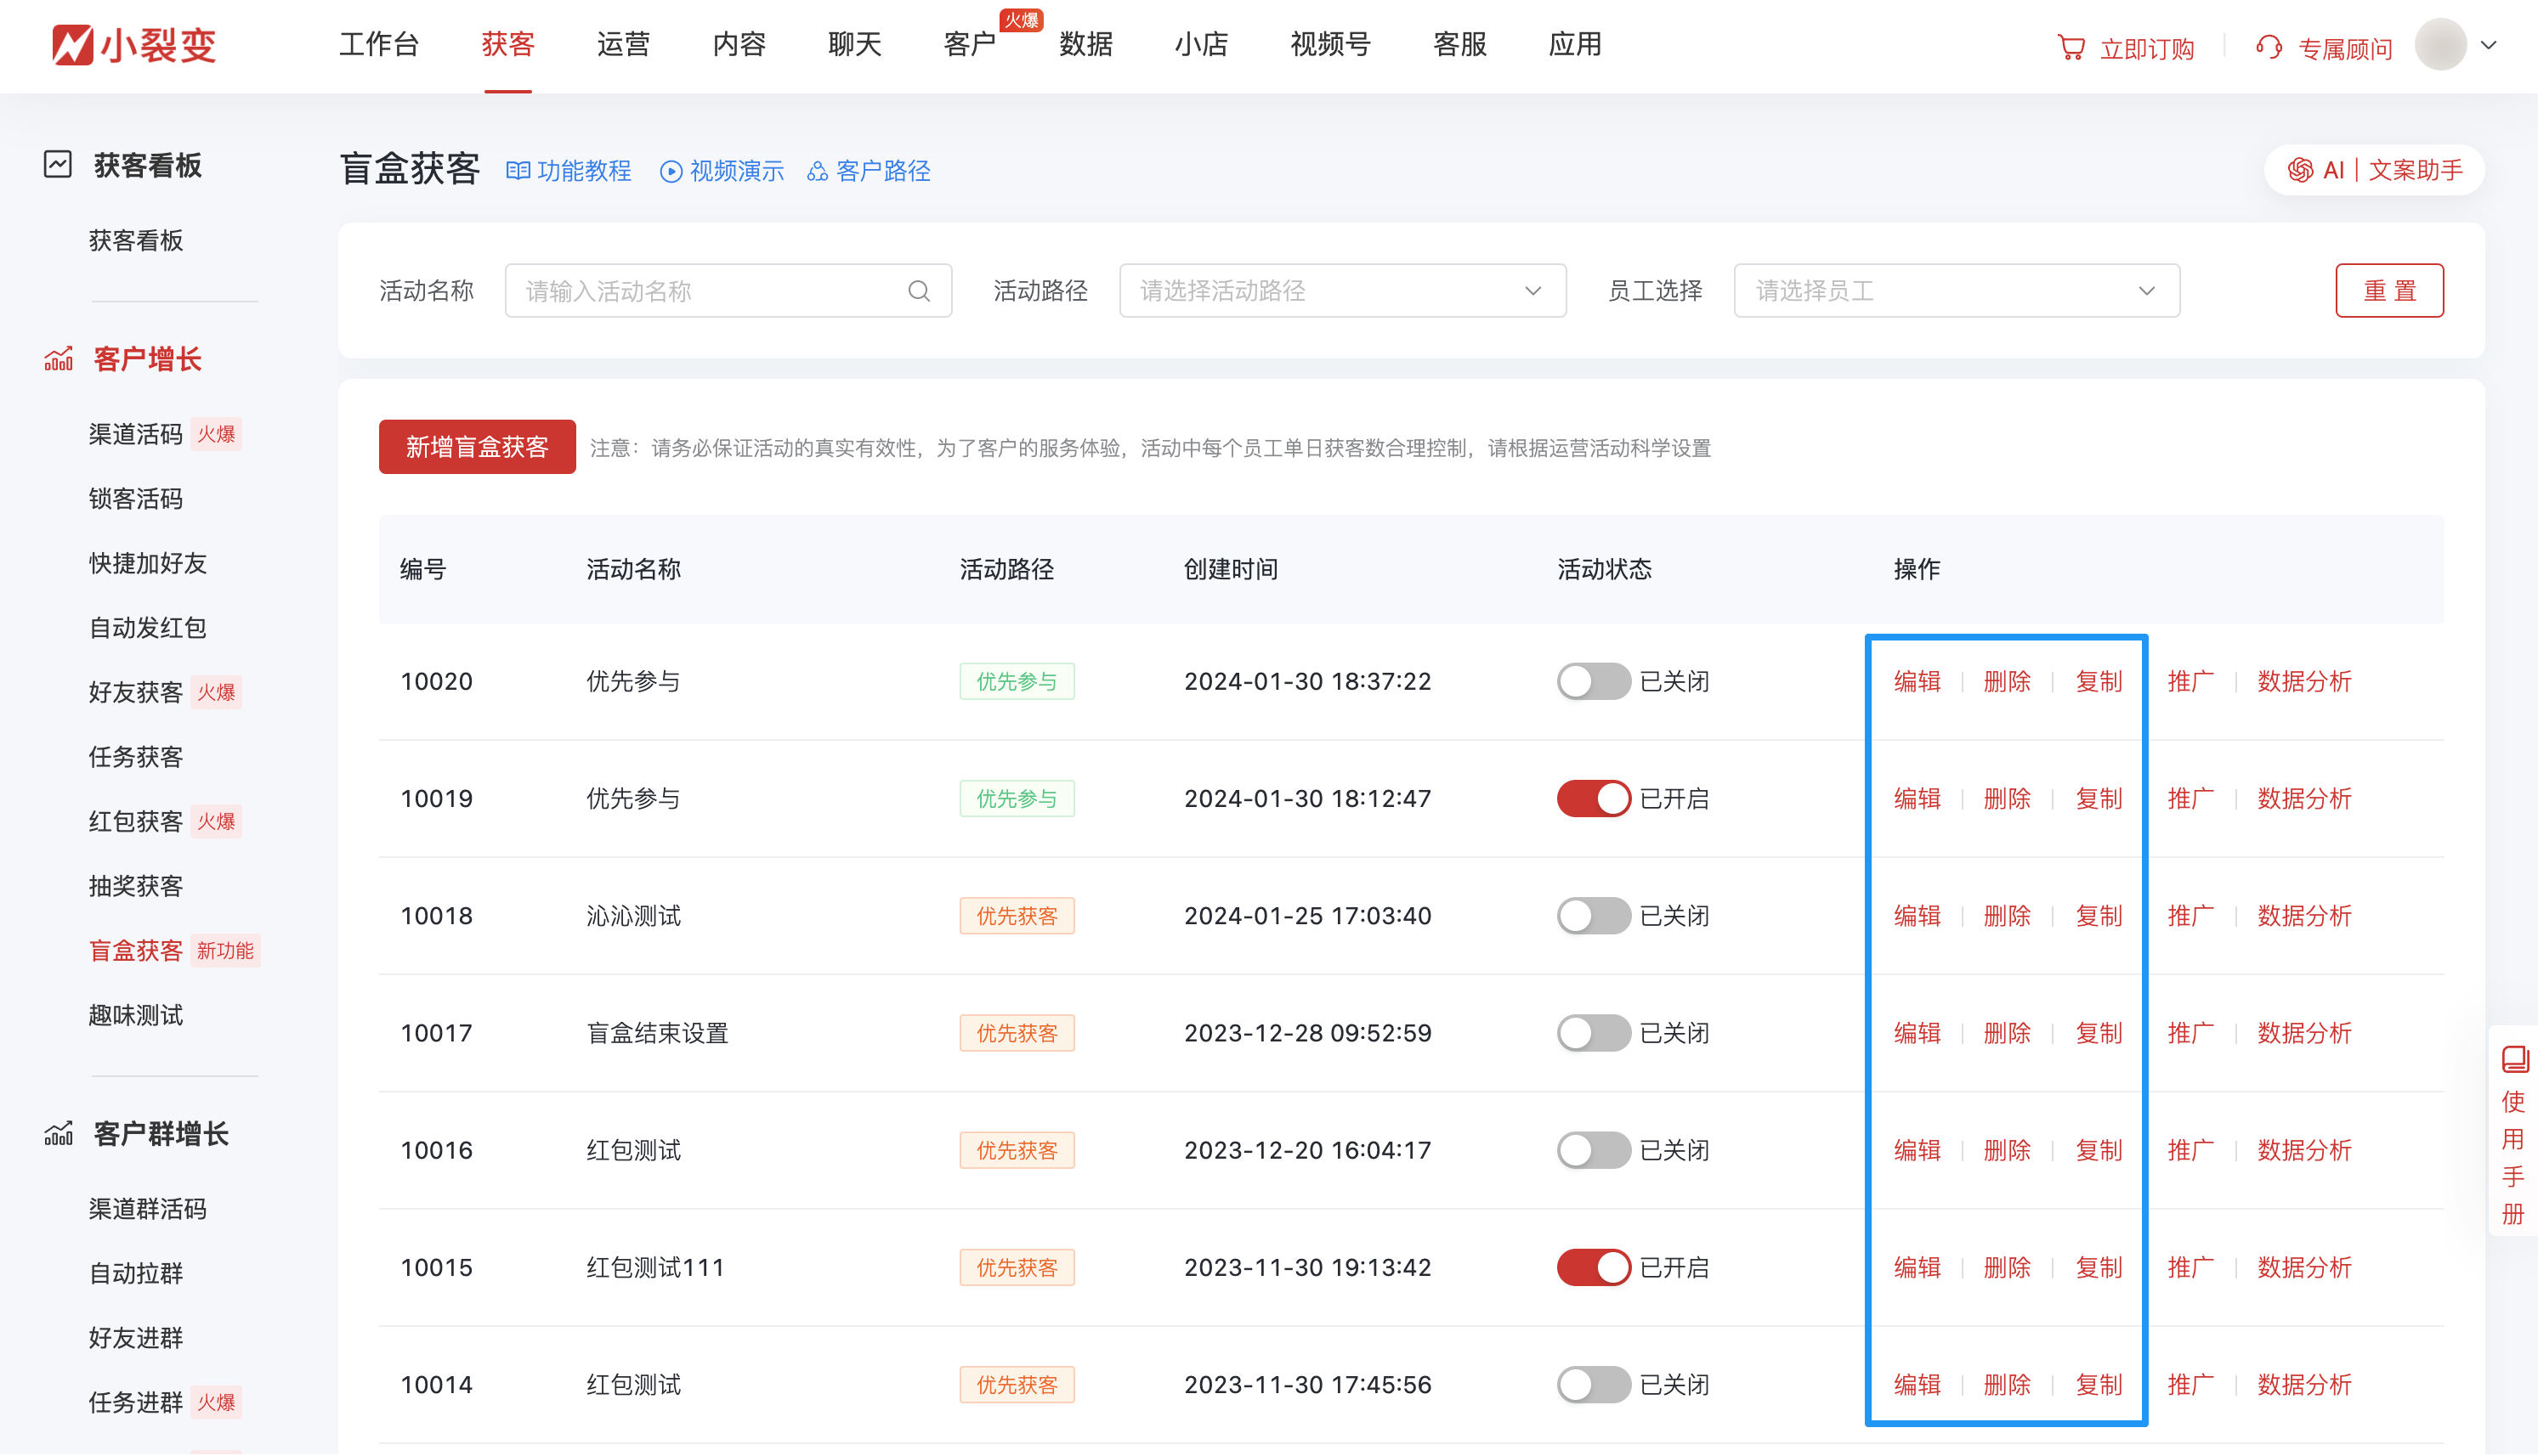Turn off the 红包测试111 activity switch
The image size is (2538, 1456).
[1593, 1268]
